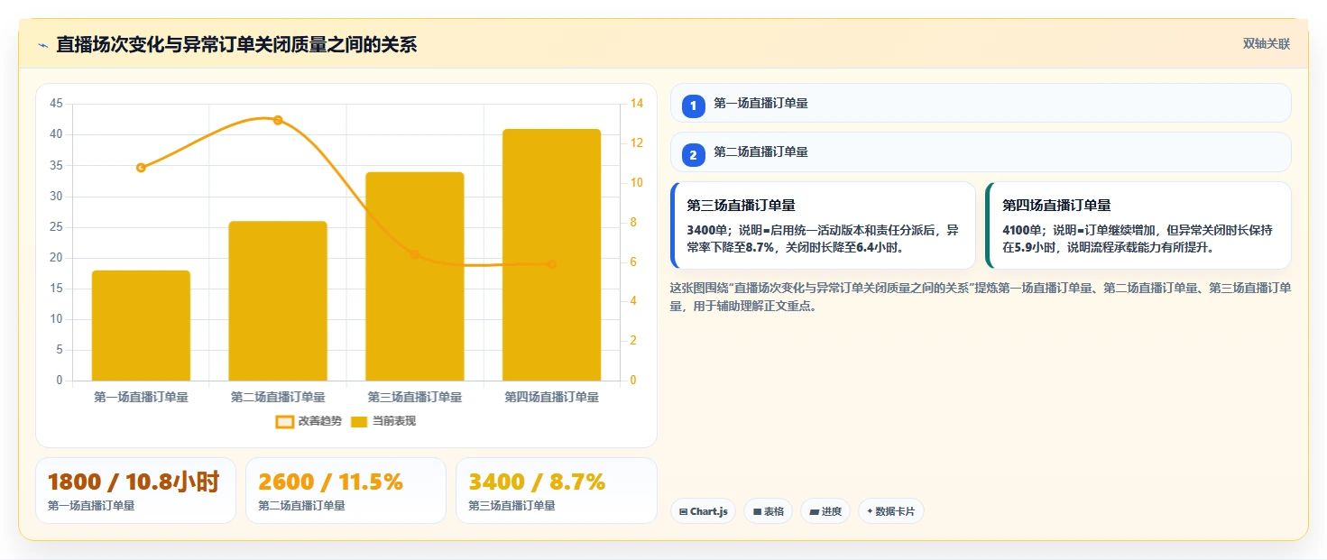Click the first bar in the chart

pyautogui.click(x=141, y=326)
